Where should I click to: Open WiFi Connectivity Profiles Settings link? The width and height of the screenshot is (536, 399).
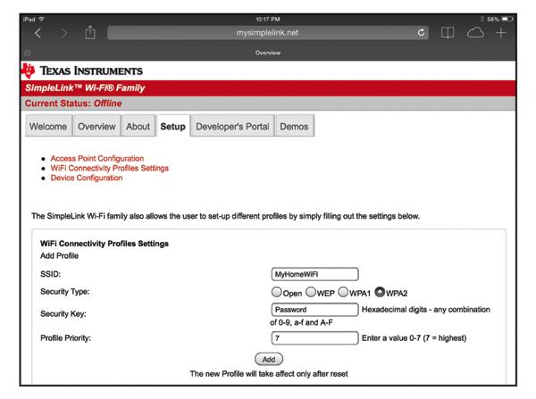[x=109, y=168]
